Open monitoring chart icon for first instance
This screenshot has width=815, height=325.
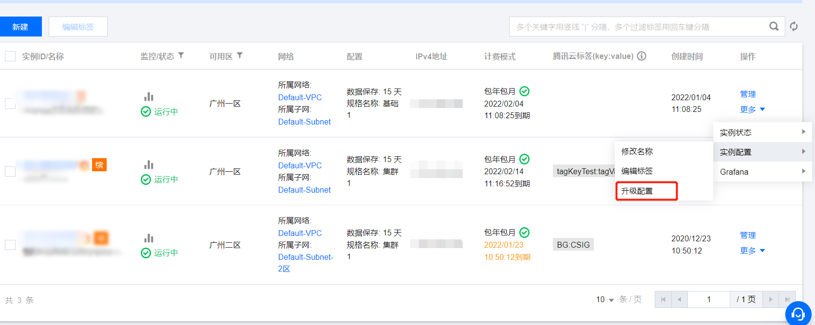[x=149, y=96]
